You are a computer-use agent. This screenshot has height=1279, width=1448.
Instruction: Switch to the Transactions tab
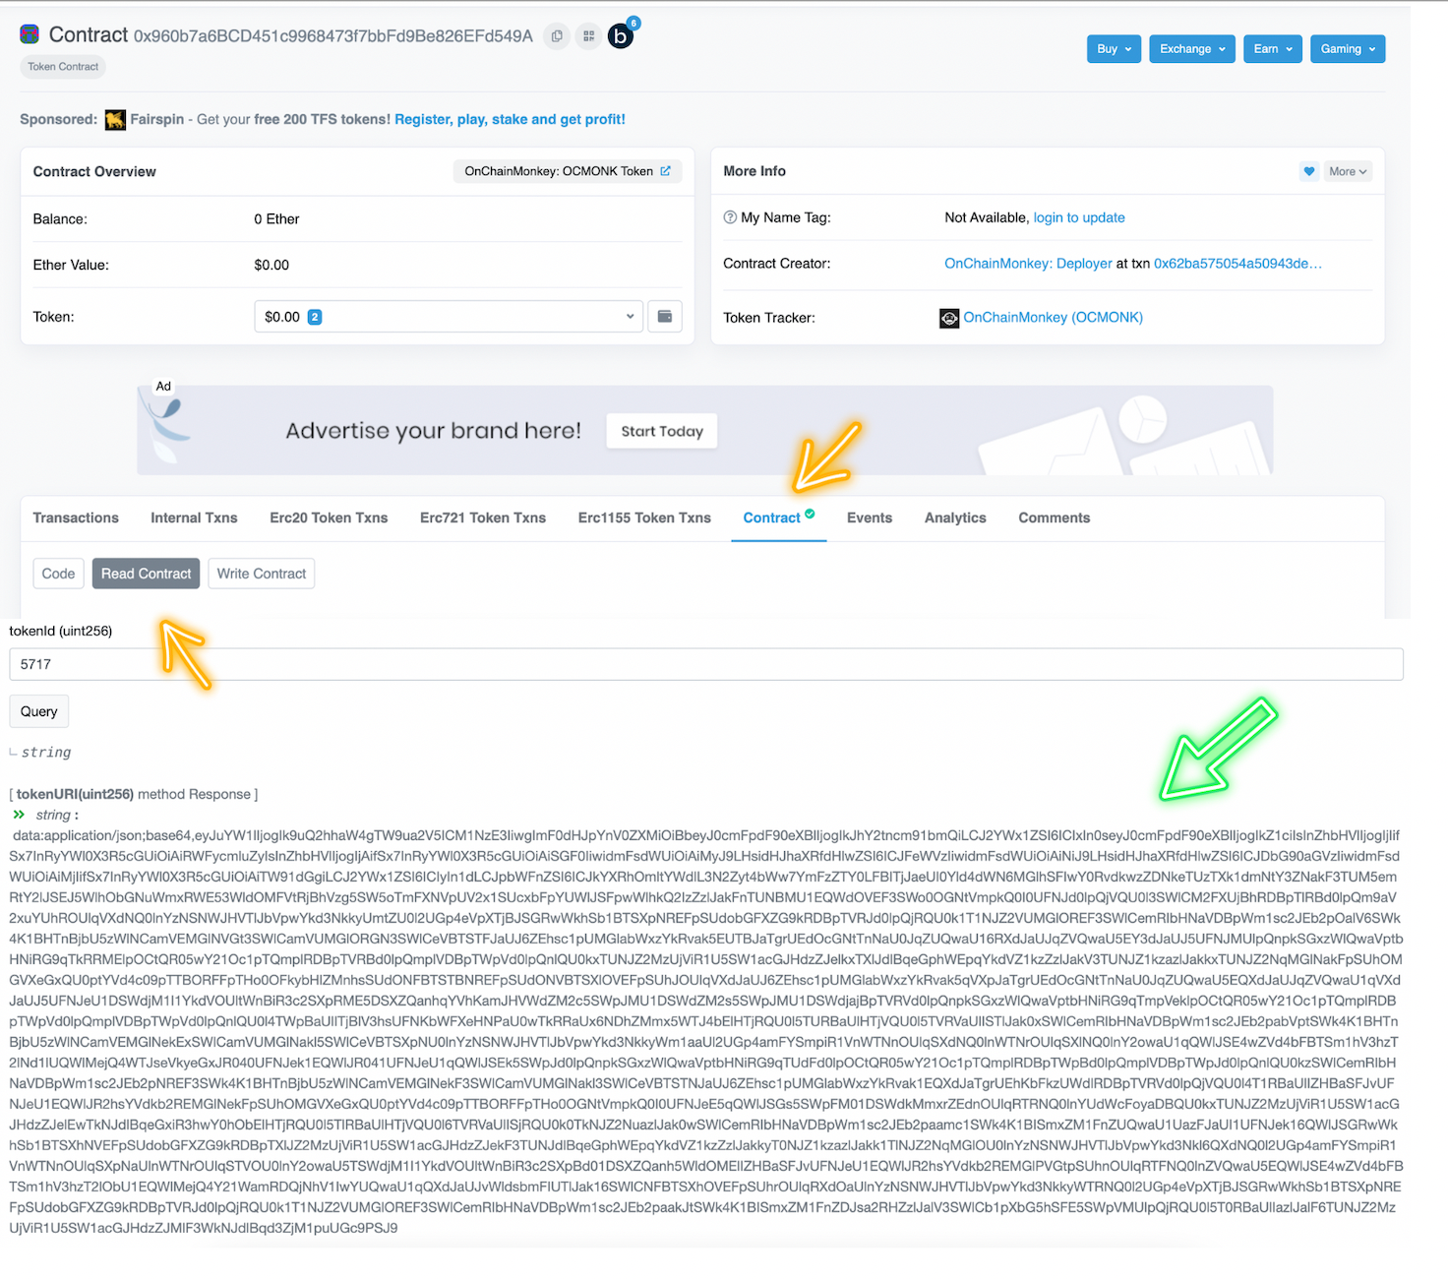pos(76,518)
